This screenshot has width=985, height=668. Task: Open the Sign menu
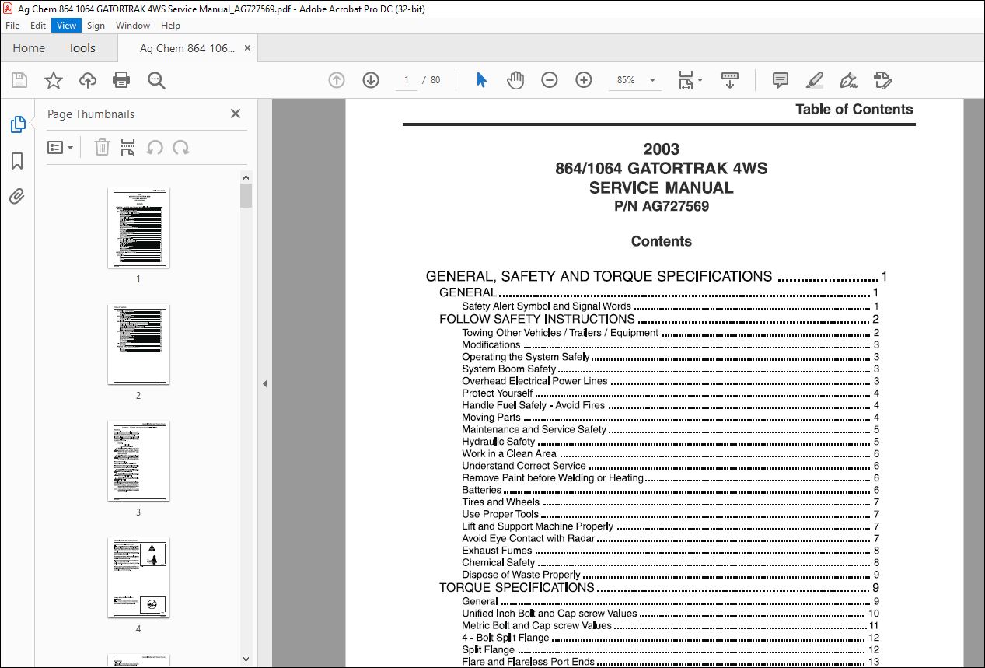[96, 26]
